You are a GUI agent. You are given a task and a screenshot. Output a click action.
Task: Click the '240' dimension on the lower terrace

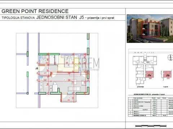click(69, 100)
